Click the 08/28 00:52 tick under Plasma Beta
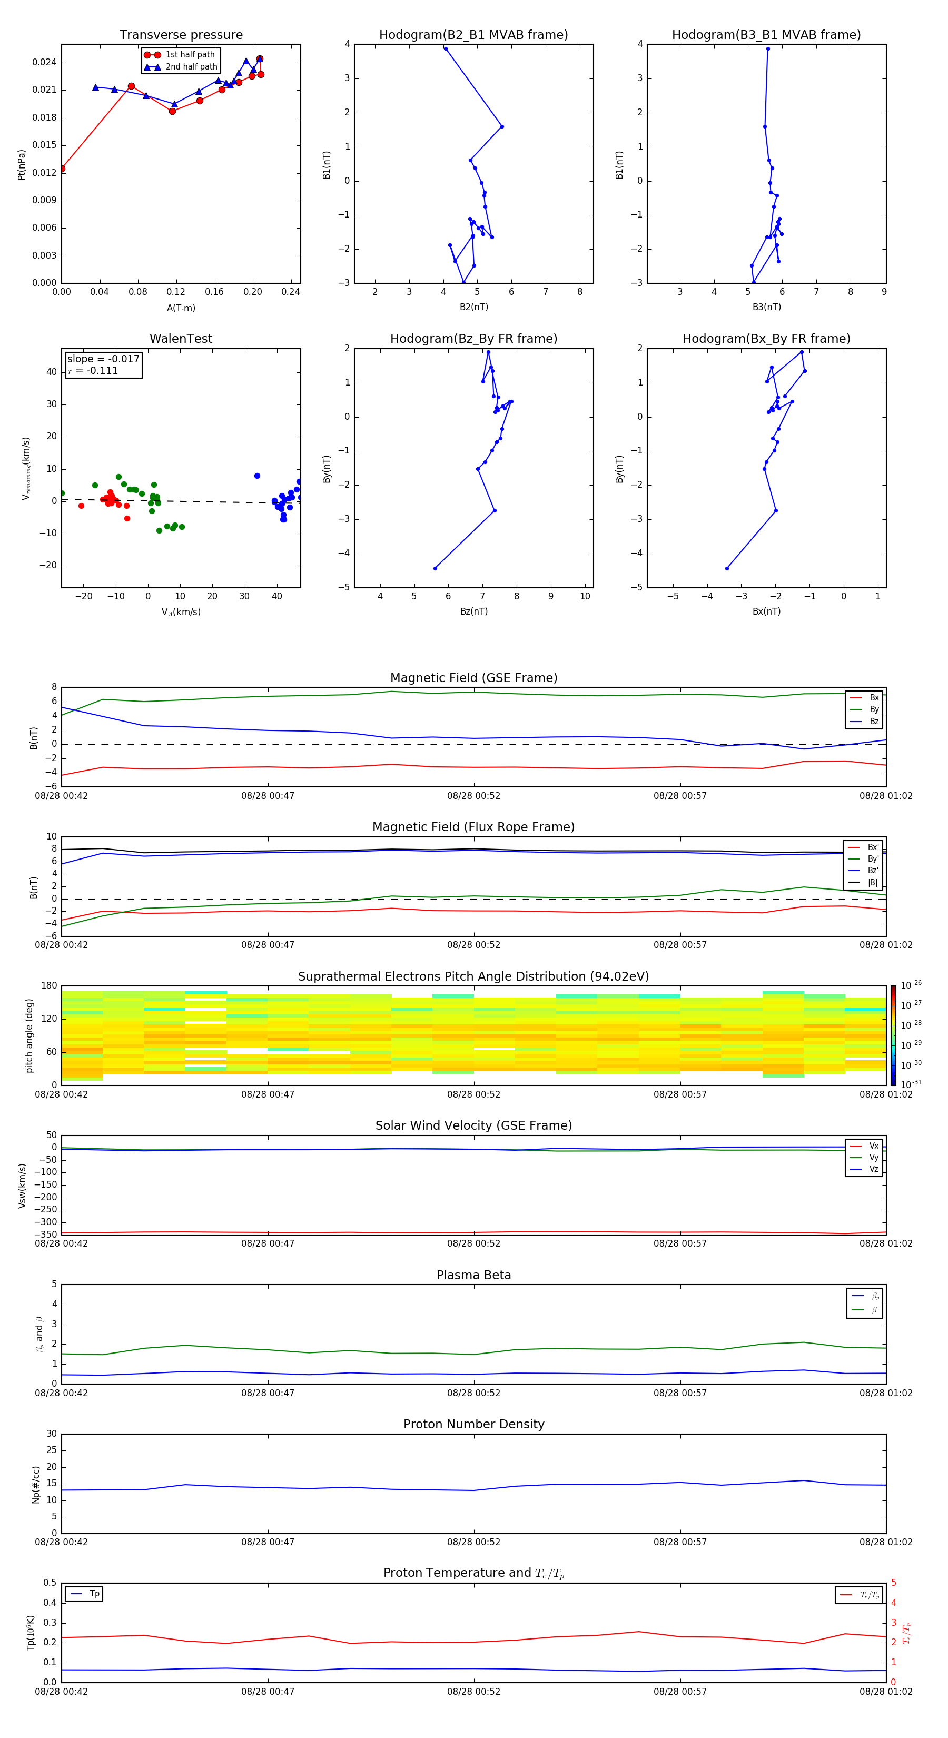 [x=473, y=1393]
